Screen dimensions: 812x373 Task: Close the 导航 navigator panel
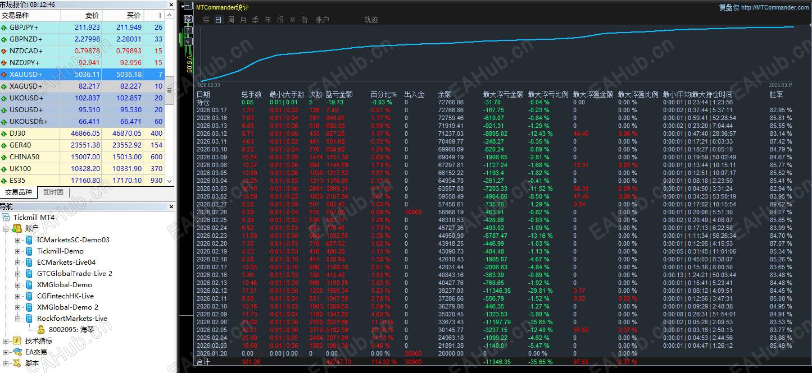(171, 207)
